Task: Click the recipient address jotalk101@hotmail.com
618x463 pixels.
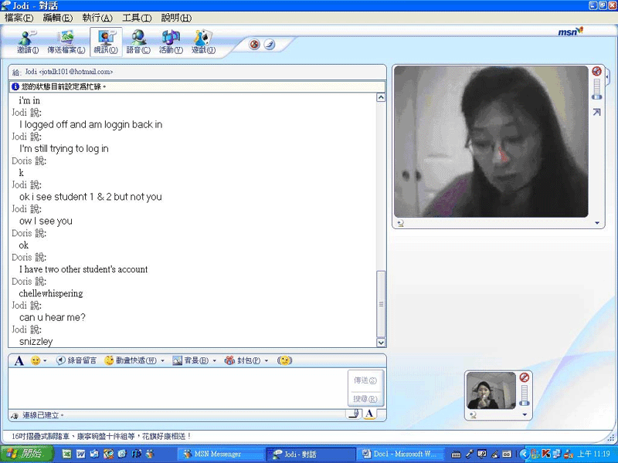Action: [x=76, y=72]
